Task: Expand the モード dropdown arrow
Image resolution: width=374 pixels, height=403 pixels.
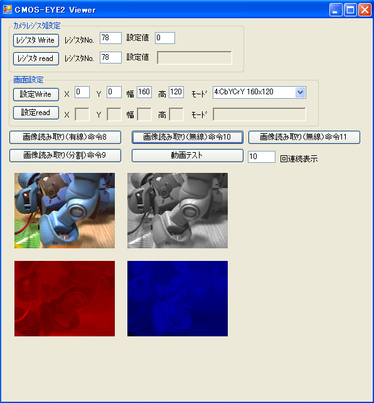Action: click(300, 92)
